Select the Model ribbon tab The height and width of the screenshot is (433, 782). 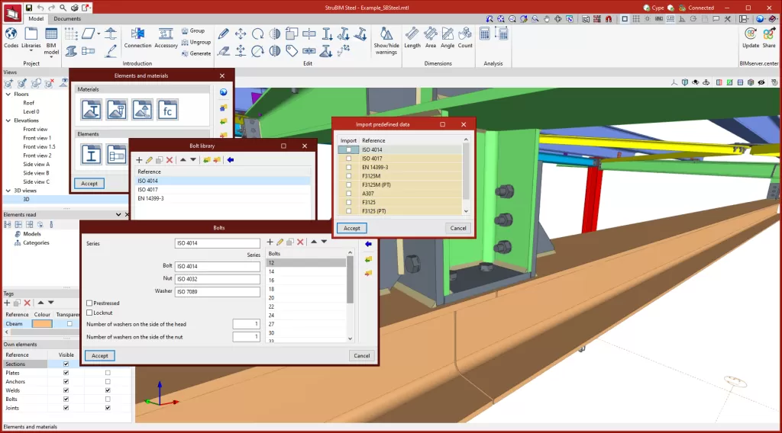pos(36,18)
